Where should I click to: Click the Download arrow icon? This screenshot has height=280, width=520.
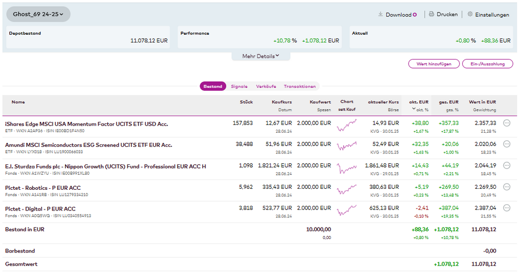pyautogui.click(x=381, y=15)
